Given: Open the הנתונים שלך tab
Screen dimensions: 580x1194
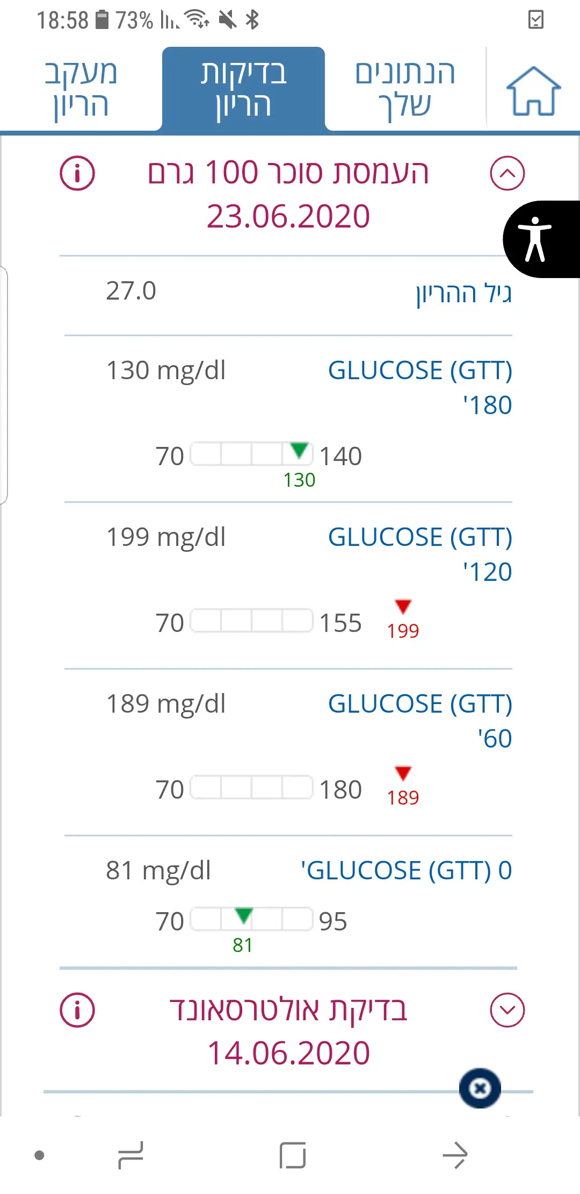Looking at the screenshot, I should (x=405, y=89).
